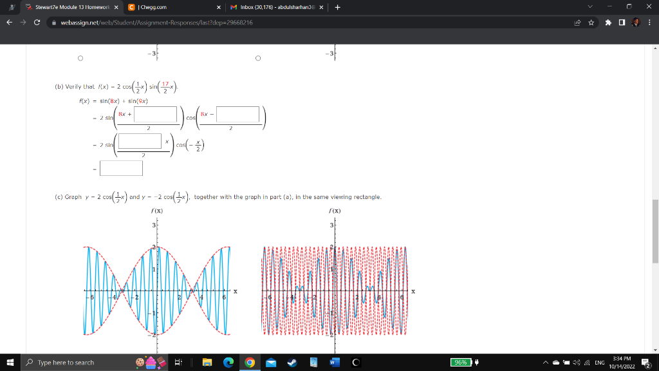659x371 pixels.
Task: Open the circular C app in the taskbar
Action: pos(356,362)
